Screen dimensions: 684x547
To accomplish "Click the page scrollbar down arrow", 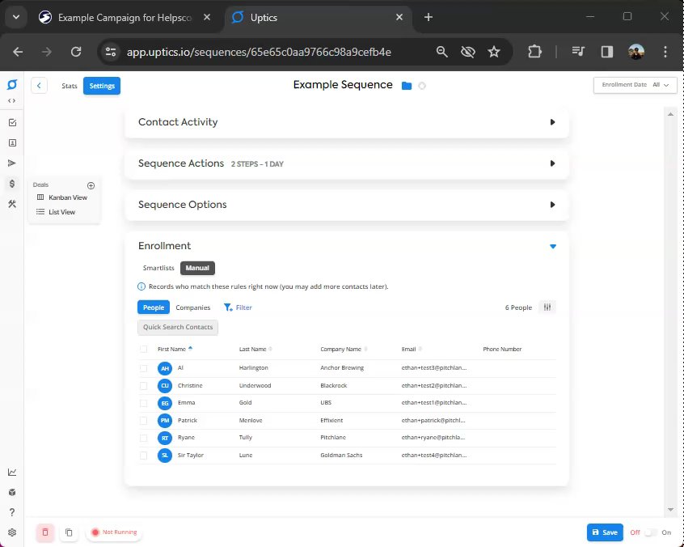I will [670, 510].
